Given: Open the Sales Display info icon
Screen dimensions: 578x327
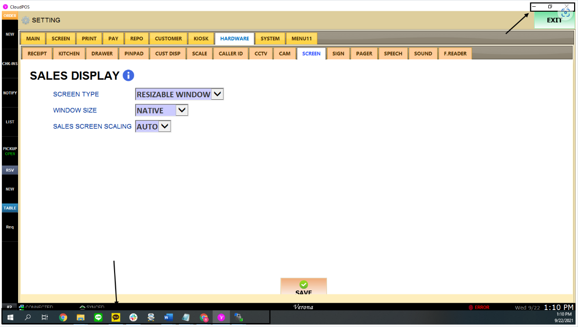Looking at the screenshot, I should point(128,75).
